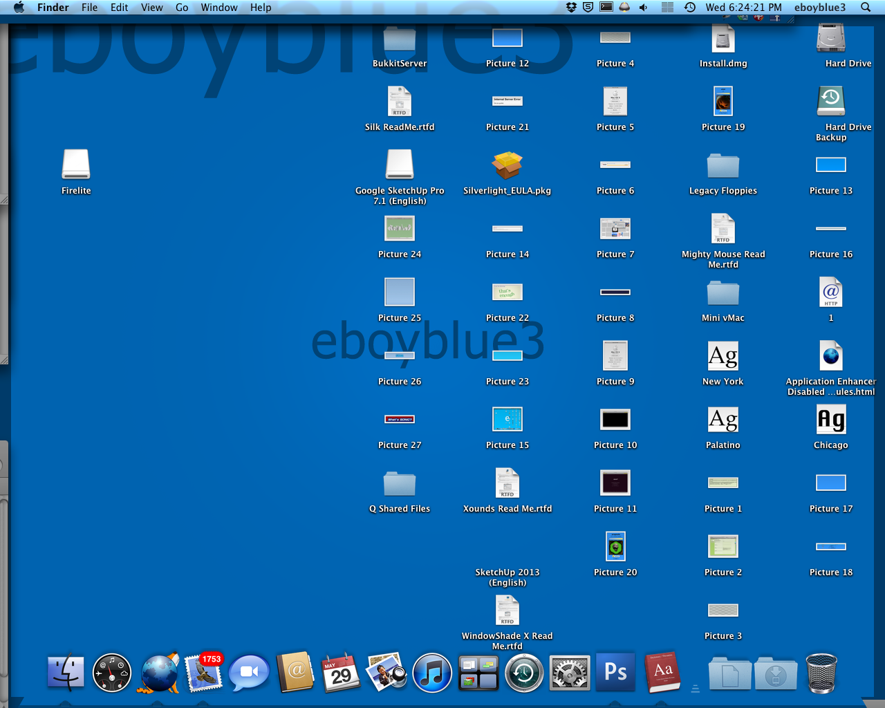
Task: Open the Dictionary app in Dock
Action: (x=662, y=672)
